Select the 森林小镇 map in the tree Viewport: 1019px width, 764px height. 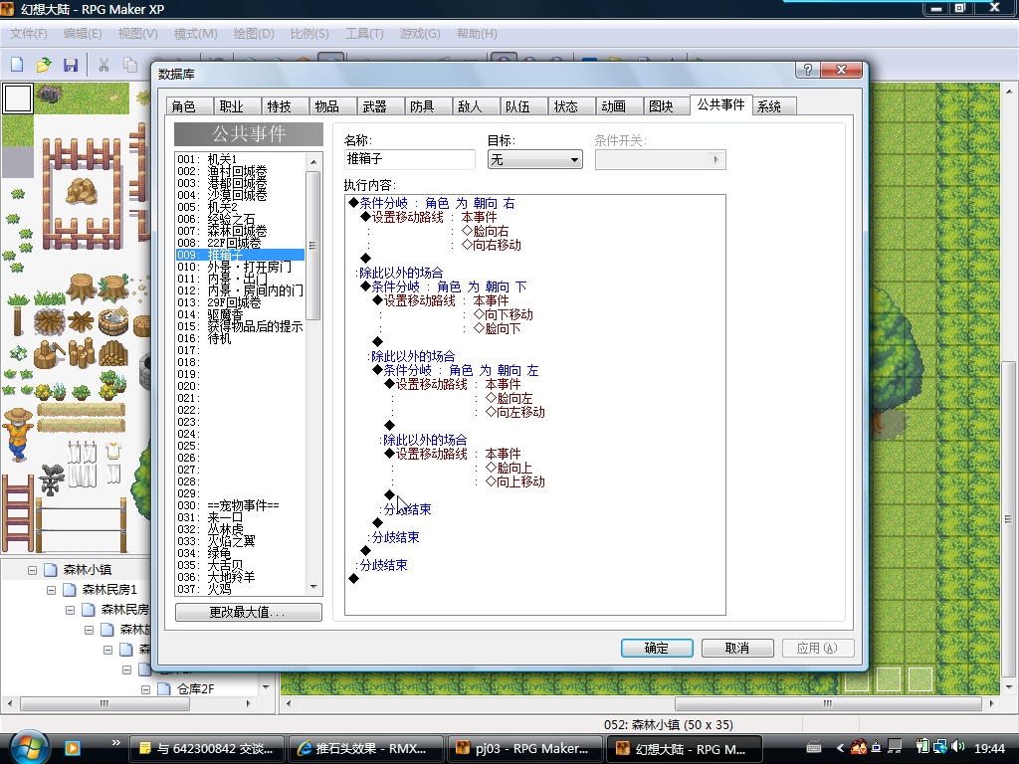click(88, 570)
